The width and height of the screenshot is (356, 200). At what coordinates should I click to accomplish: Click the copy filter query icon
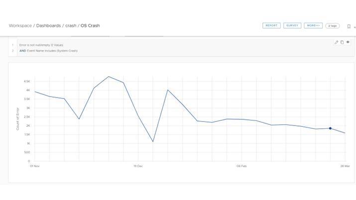[x=342, y=42]
